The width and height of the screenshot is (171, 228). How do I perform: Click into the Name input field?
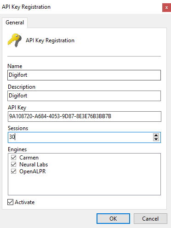[84, 75]
